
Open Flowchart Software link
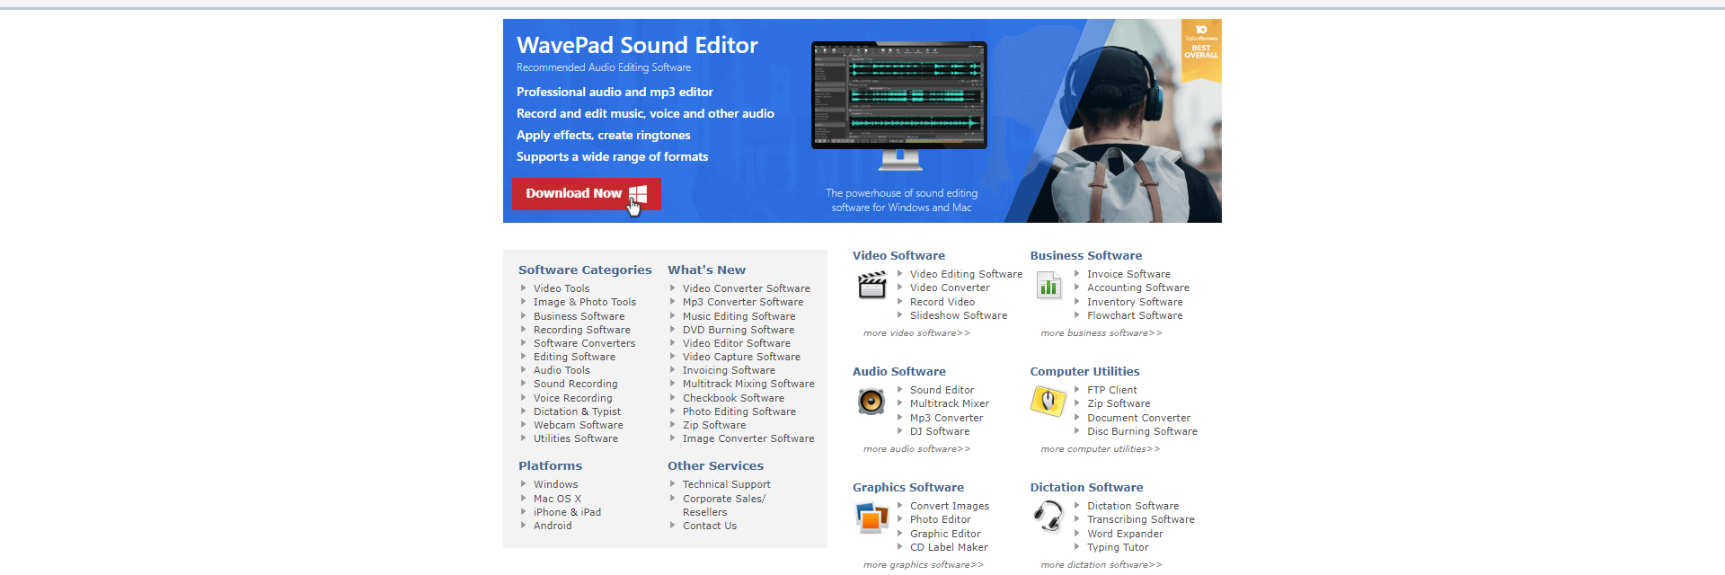[x=1135, y=315]
